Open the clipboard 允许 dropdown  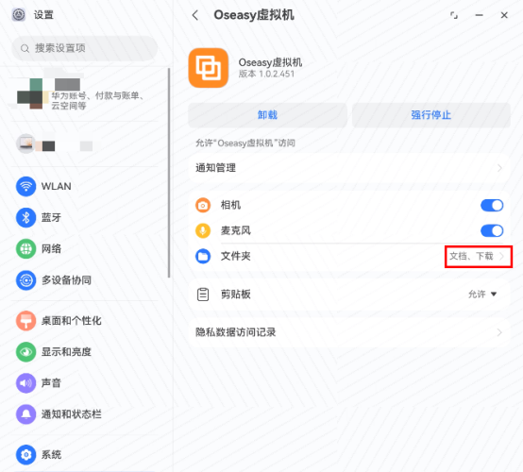pos(482,294)
